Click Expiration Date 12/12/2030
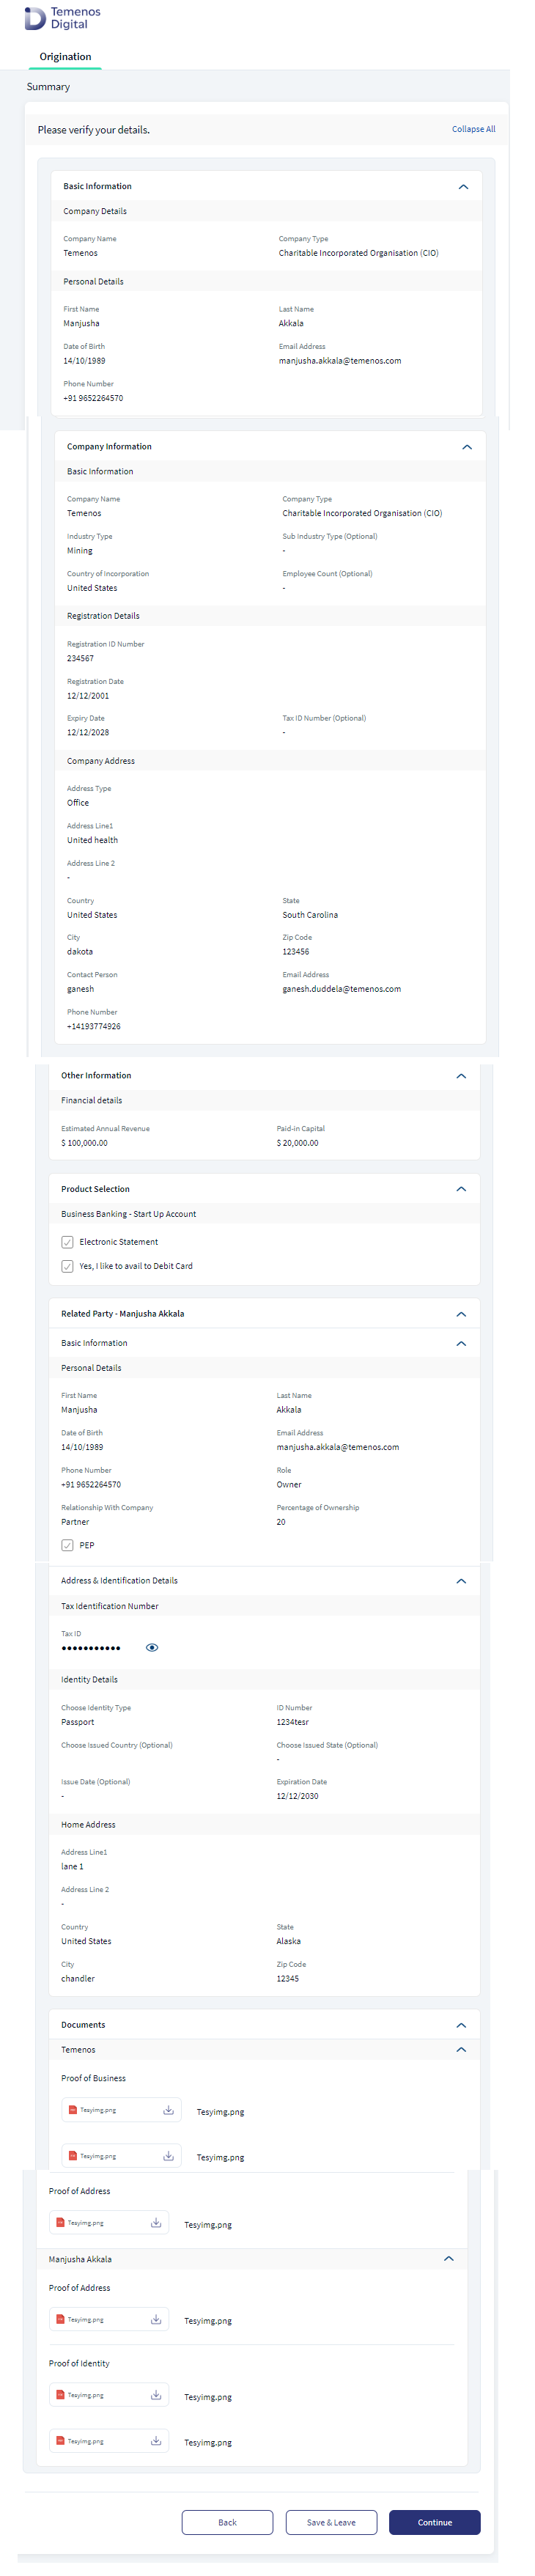This screenshot has width=535, height=2576. click(298, 1796)
